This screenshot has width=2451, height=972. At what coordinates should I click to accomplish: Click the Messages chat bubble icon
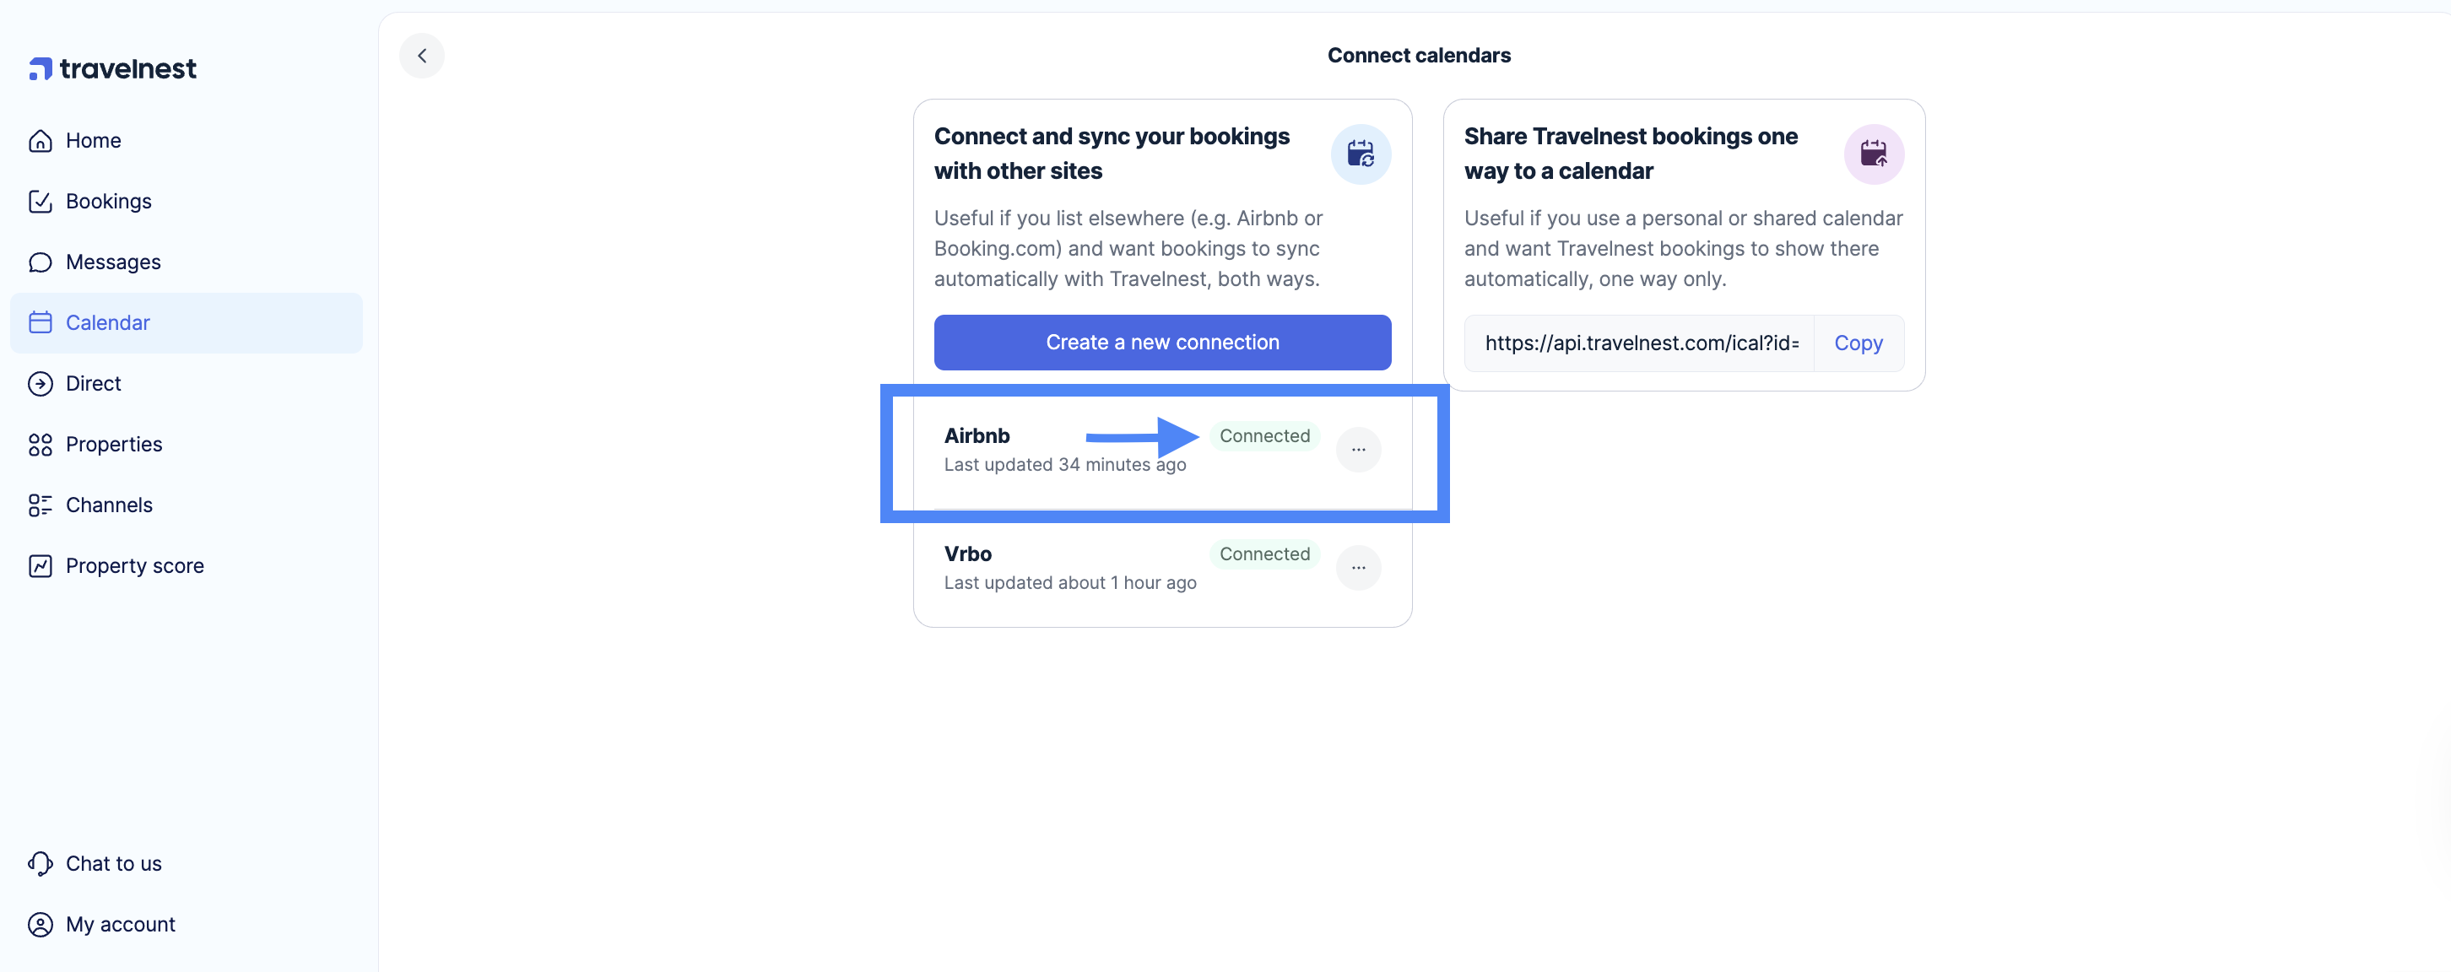click(x=41, y=262)
